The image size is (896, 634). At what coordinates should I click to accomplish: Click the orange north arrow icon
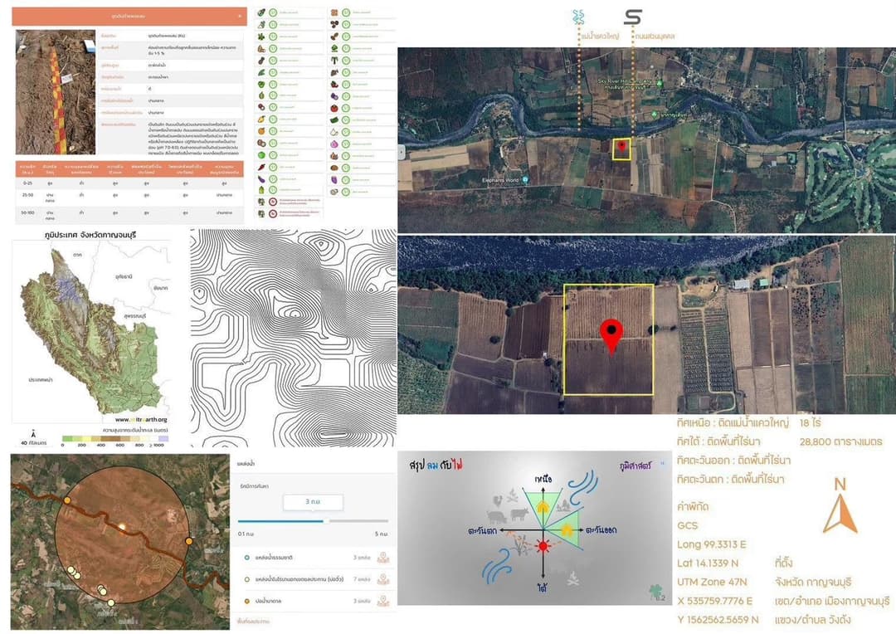point(840,514)
